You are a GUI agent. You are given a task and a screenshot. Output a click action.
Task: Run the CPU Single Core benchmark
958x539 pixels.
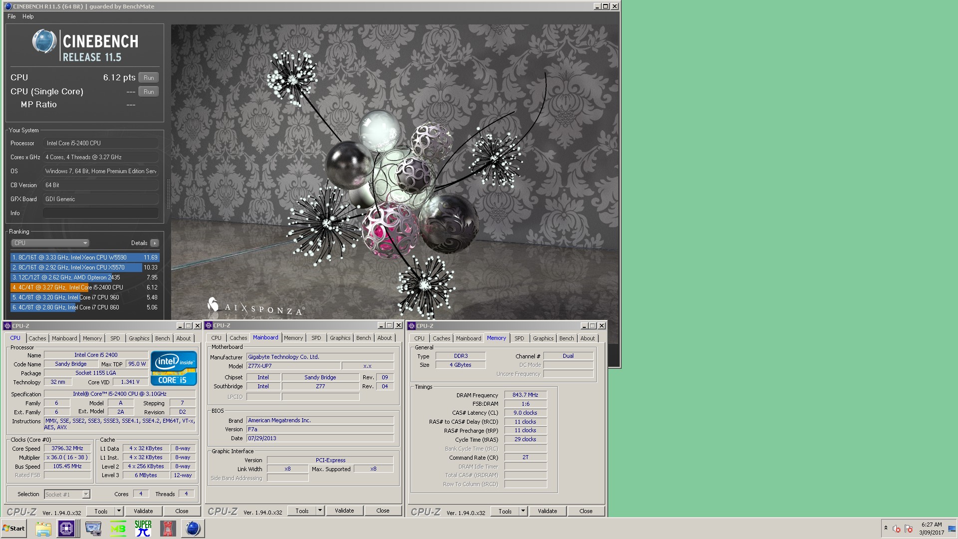click(149, 92)
